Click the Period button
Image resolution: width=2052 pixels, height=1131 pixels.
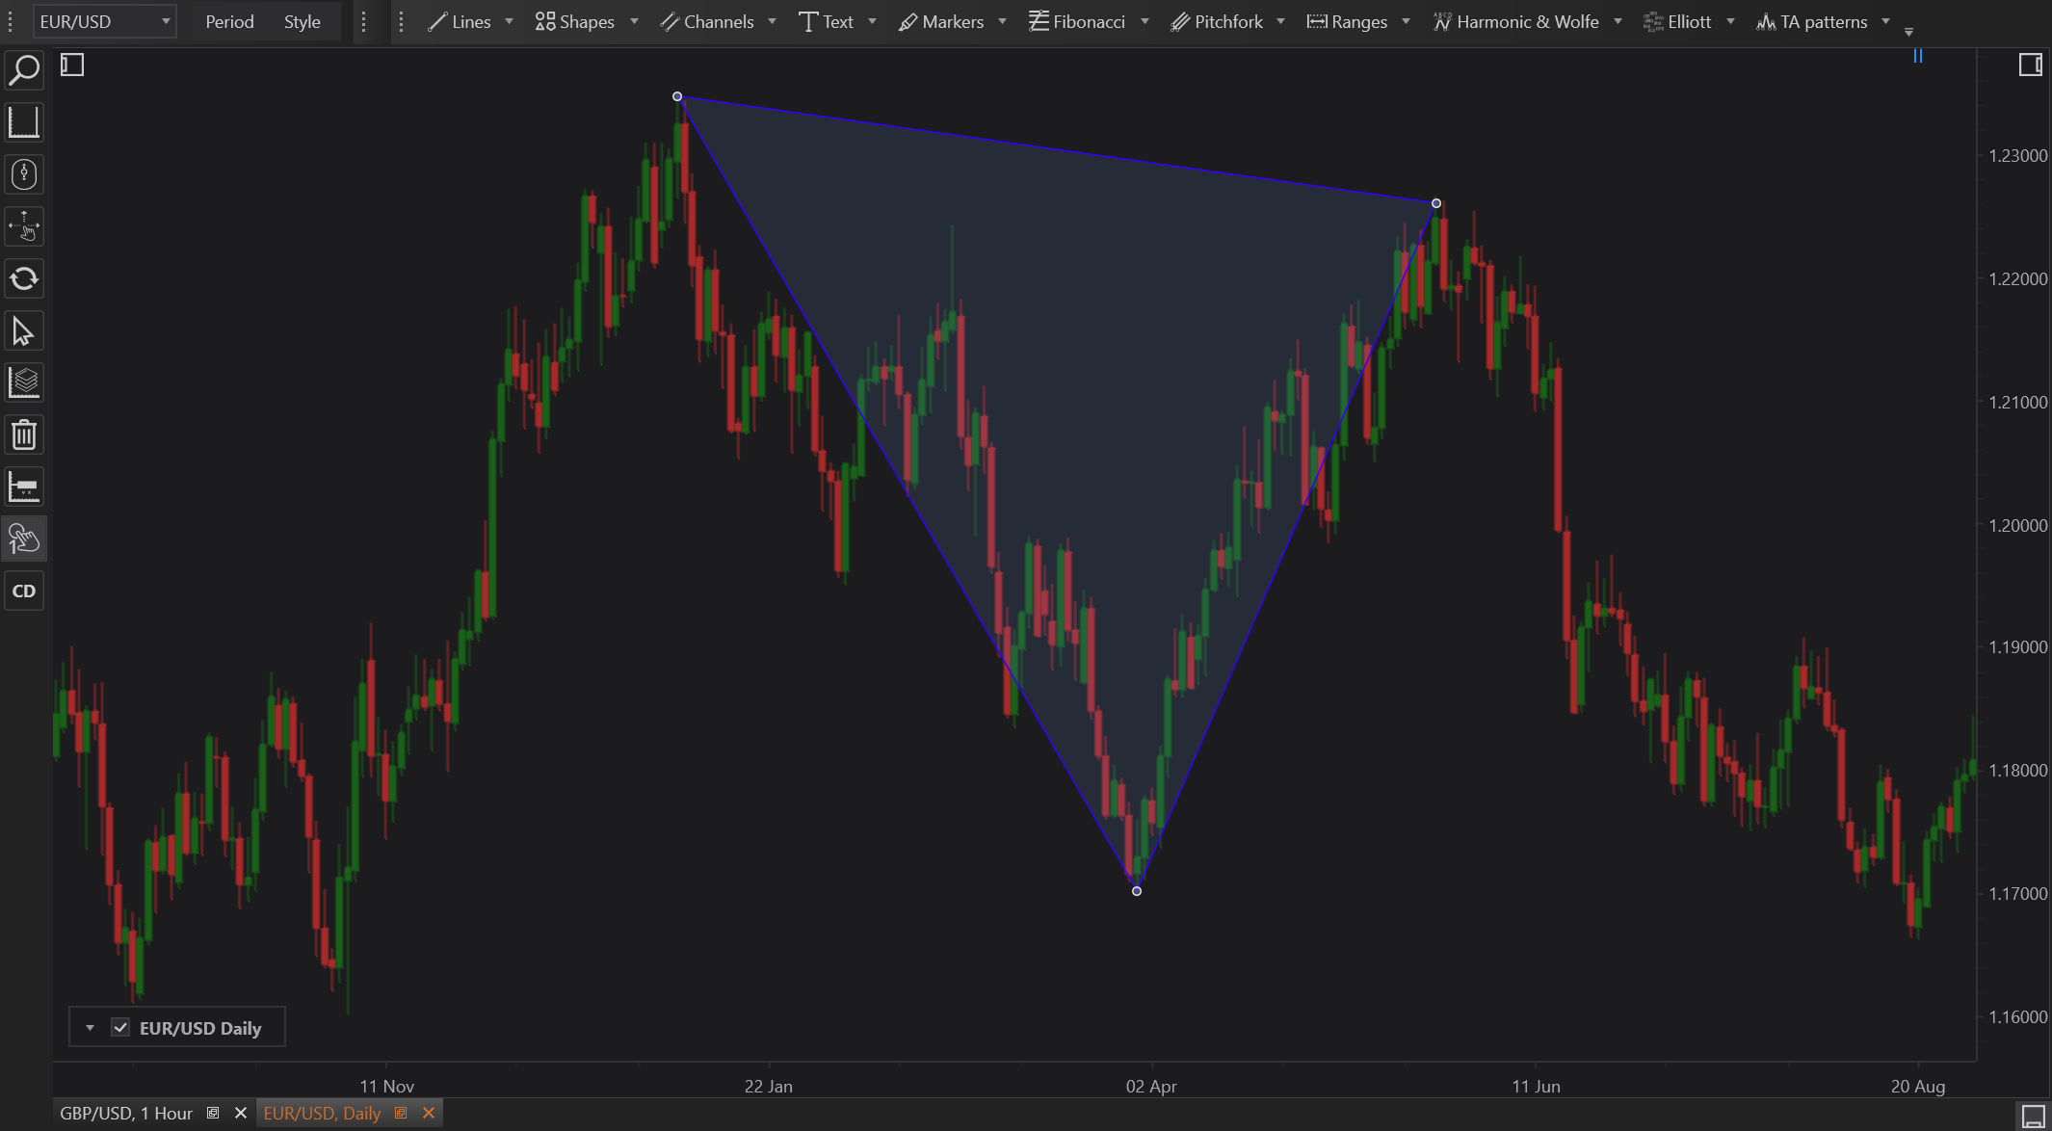(x=229, y=21)
